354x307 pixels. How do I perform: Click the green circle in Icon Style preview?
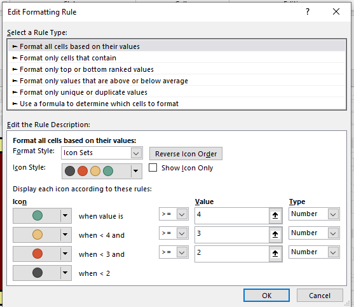pyautogui.click(x=108, y=171)
